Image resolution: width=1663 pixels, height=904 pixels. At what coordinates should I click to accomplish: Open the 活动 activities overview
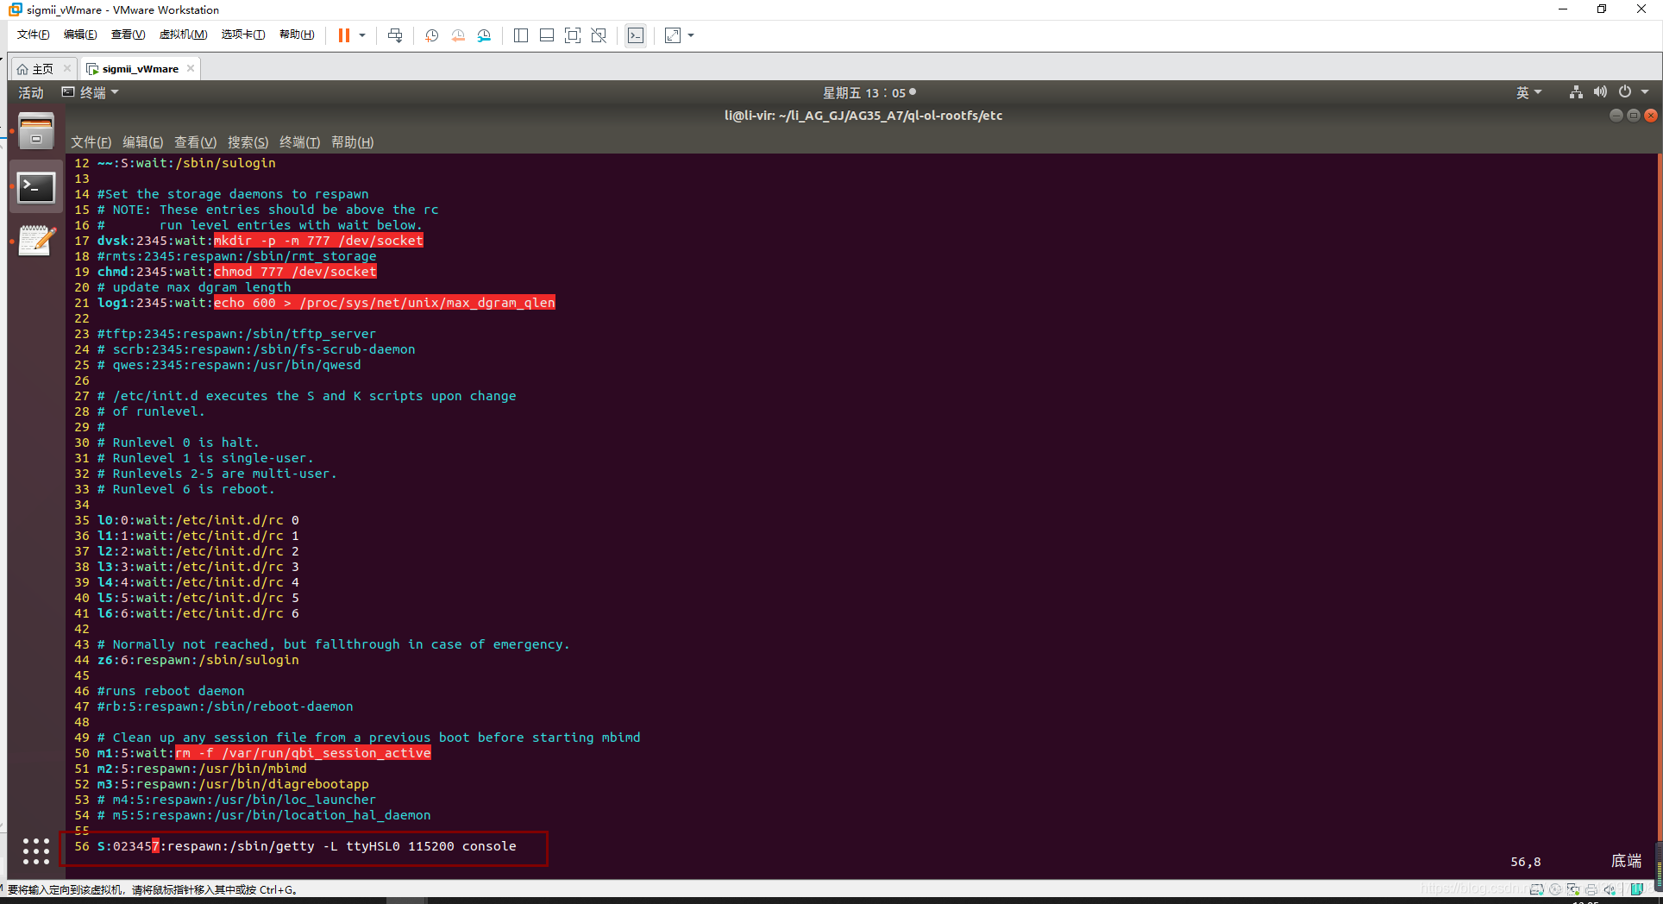pyautogui.click(x=31, y=92)
